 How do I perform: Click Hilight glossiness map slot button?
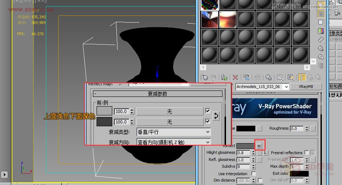tap(259, 153)
